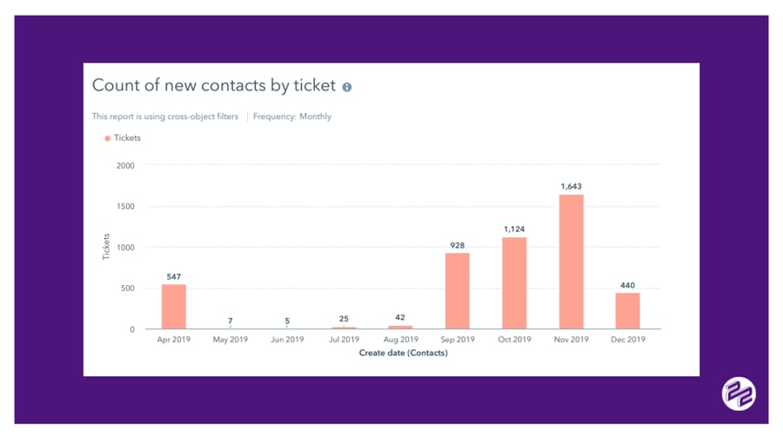Click the "Create date (Contacts)" axis label
Image resolution: width=783 pixels, height=438 pixels.
tap(403, 353)
